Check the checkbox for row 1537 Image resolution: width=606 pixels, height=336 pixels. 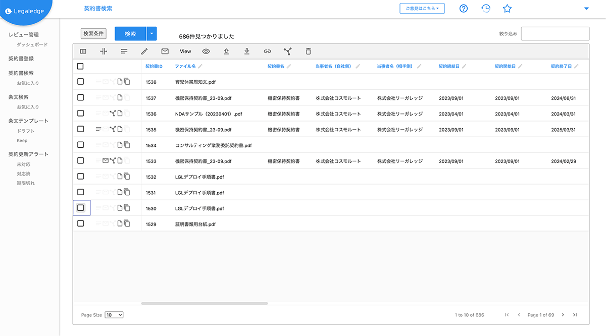(x=80, y=97)
